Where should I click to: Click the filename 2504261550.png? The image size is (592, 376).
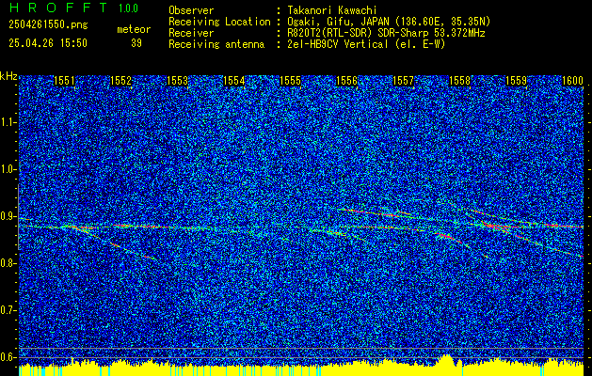48,25
